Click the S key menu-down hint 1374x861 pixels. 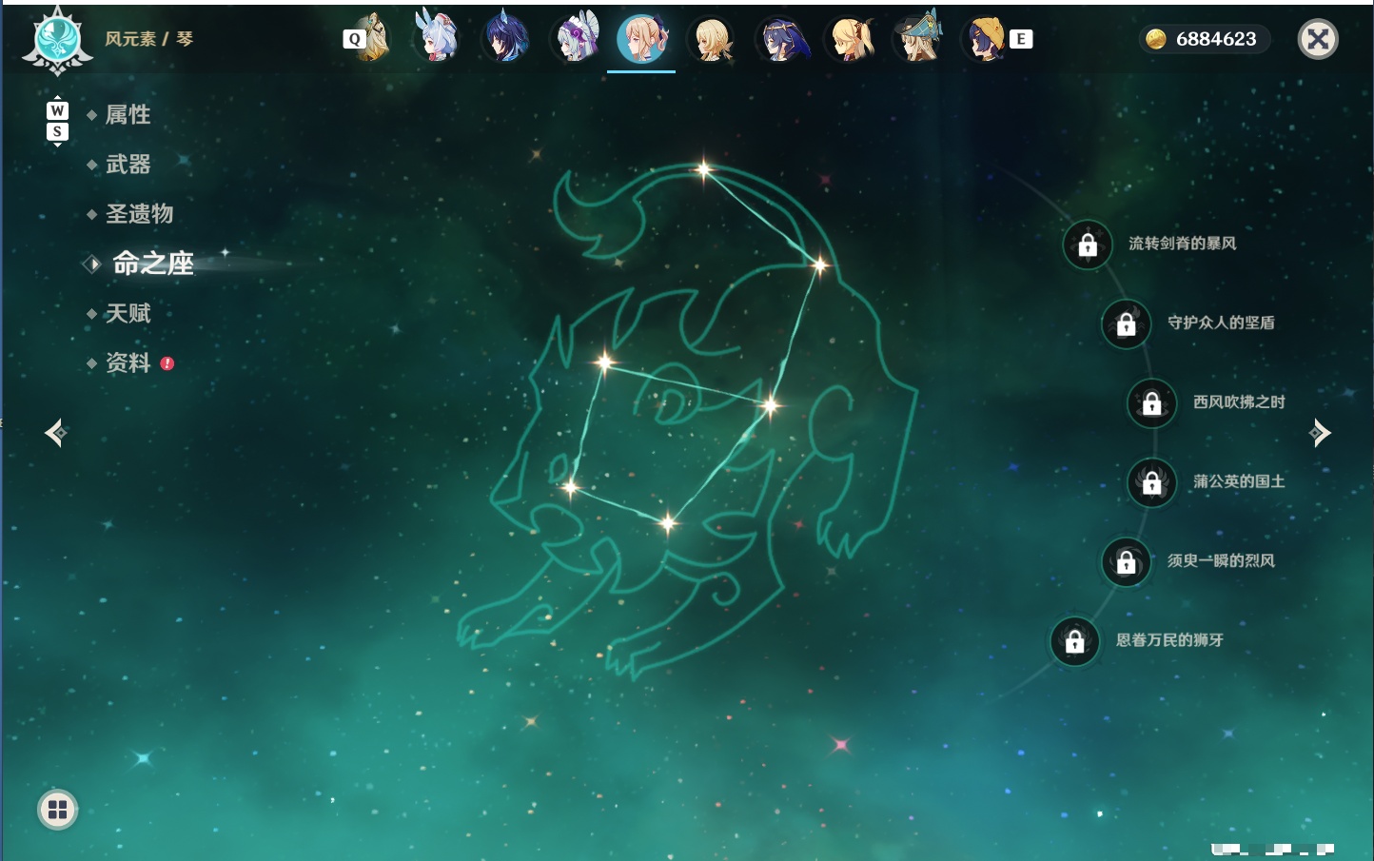[x=57, y=131]
